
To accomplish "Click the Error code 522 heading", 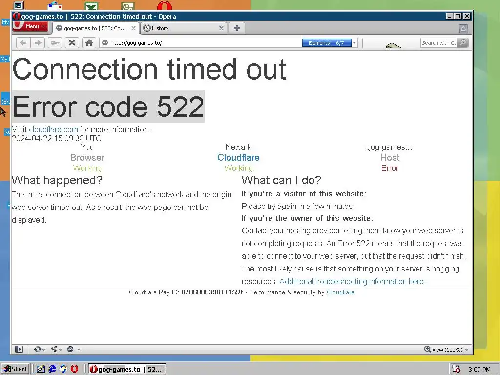I will 108,107.
